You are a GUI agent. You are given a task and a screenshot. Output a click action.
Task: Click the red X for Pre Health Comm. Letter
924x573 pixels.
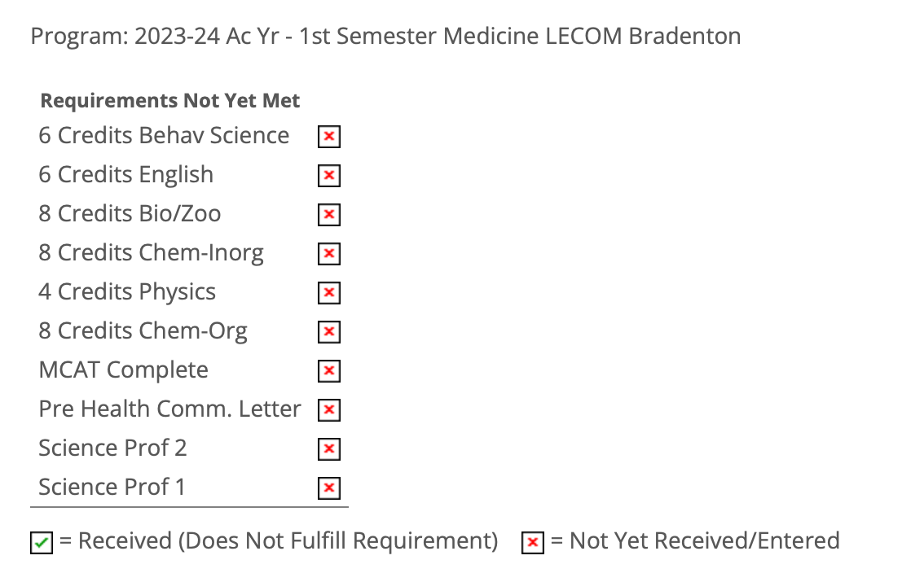[328, 410]
